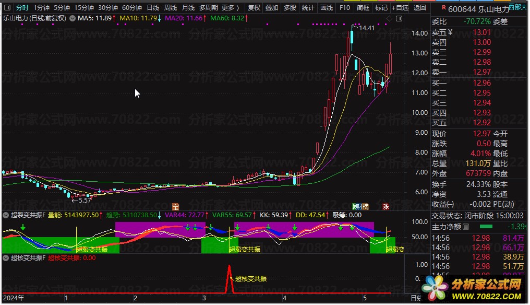This screenshot has width=530, height=305.
Task: Open the 复权 adjustment menu
Action: pyautogui.click(x=254, y=7)
